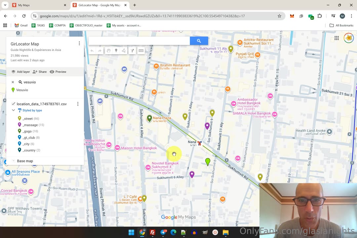The width and height of the screenshot is (357, 238).
Task: Select the GirLocator Map browser tab
Action: pyautogui.click(x=100, y=5)
